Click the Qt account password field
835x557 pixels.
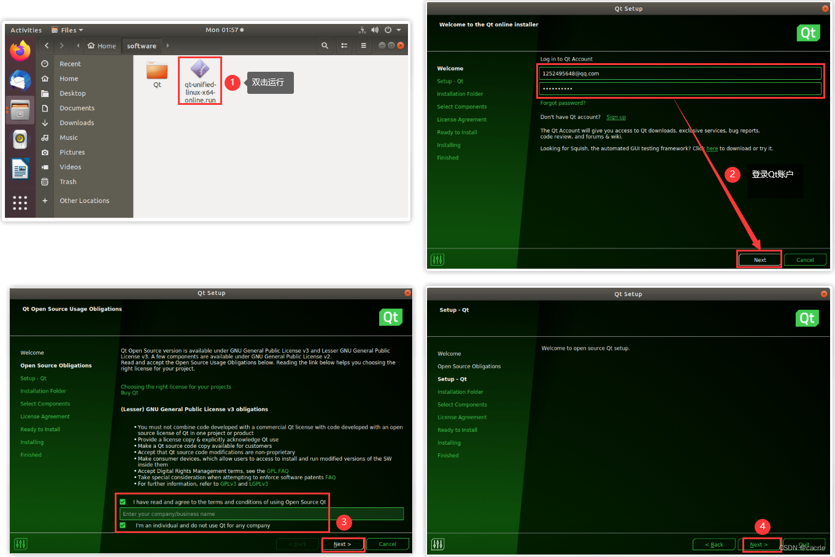coord(680,88)
